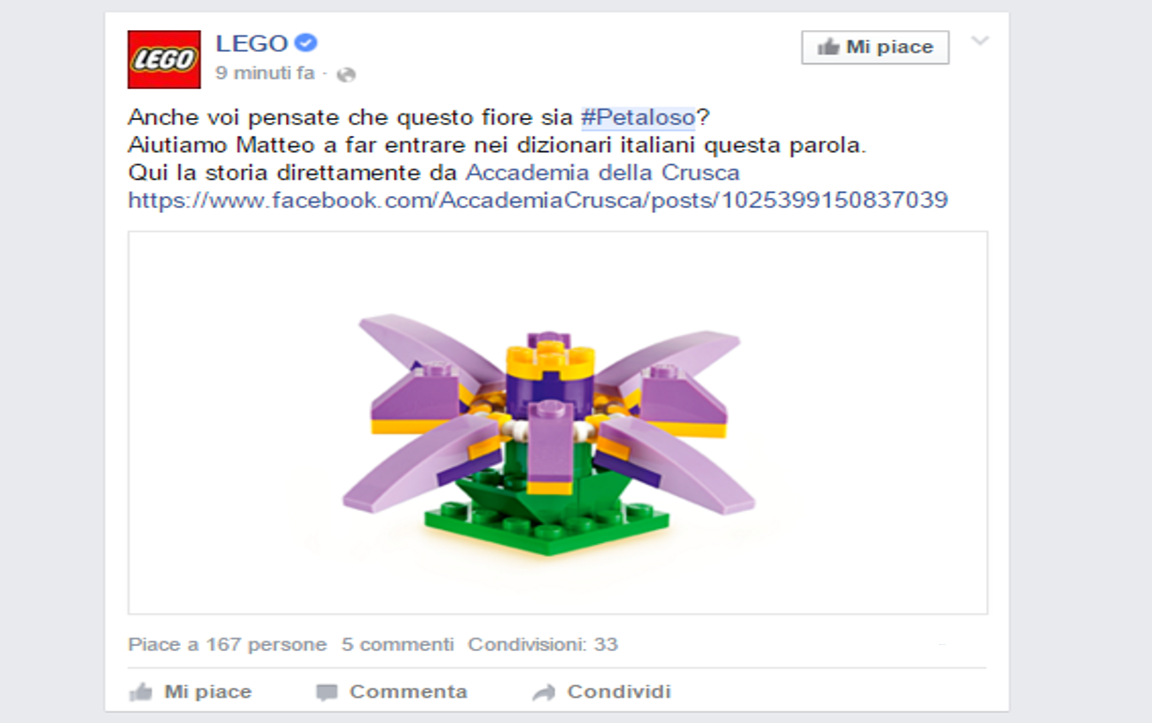Open the LEGO page name link
This screenshot has width=1152, height=723.
coord(251,43)
